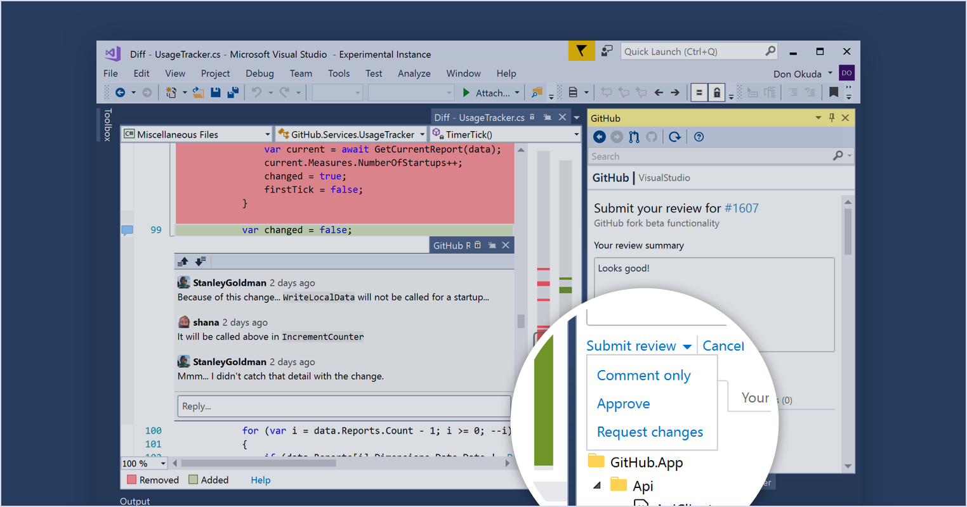Click the refresh icon in GitHub pane
Screen dimensions: 967x507
tap(674, 137)
